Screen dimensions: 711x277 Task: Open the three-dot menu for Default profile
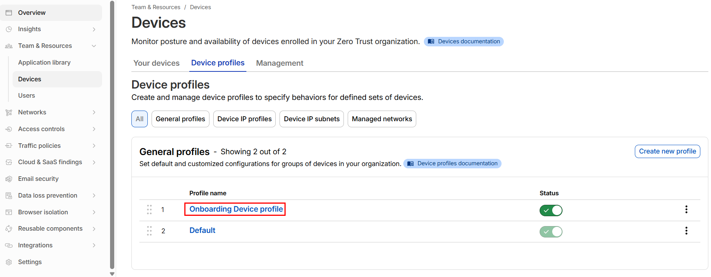tap(686, 231)
